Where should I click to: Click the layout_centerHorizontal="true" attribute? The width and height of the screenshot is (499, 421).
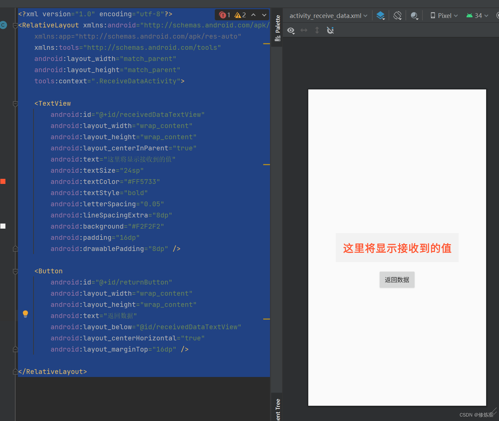tap(128, 338)
